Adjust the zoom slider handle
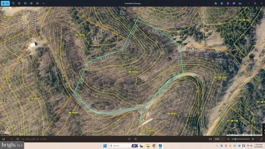This screenshot has height=149, width=265. coord(235,139)
